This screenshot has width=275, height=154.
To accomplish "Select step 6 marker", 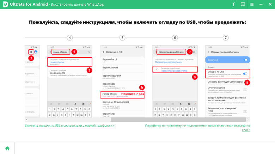I will click(x=175, y=38).
